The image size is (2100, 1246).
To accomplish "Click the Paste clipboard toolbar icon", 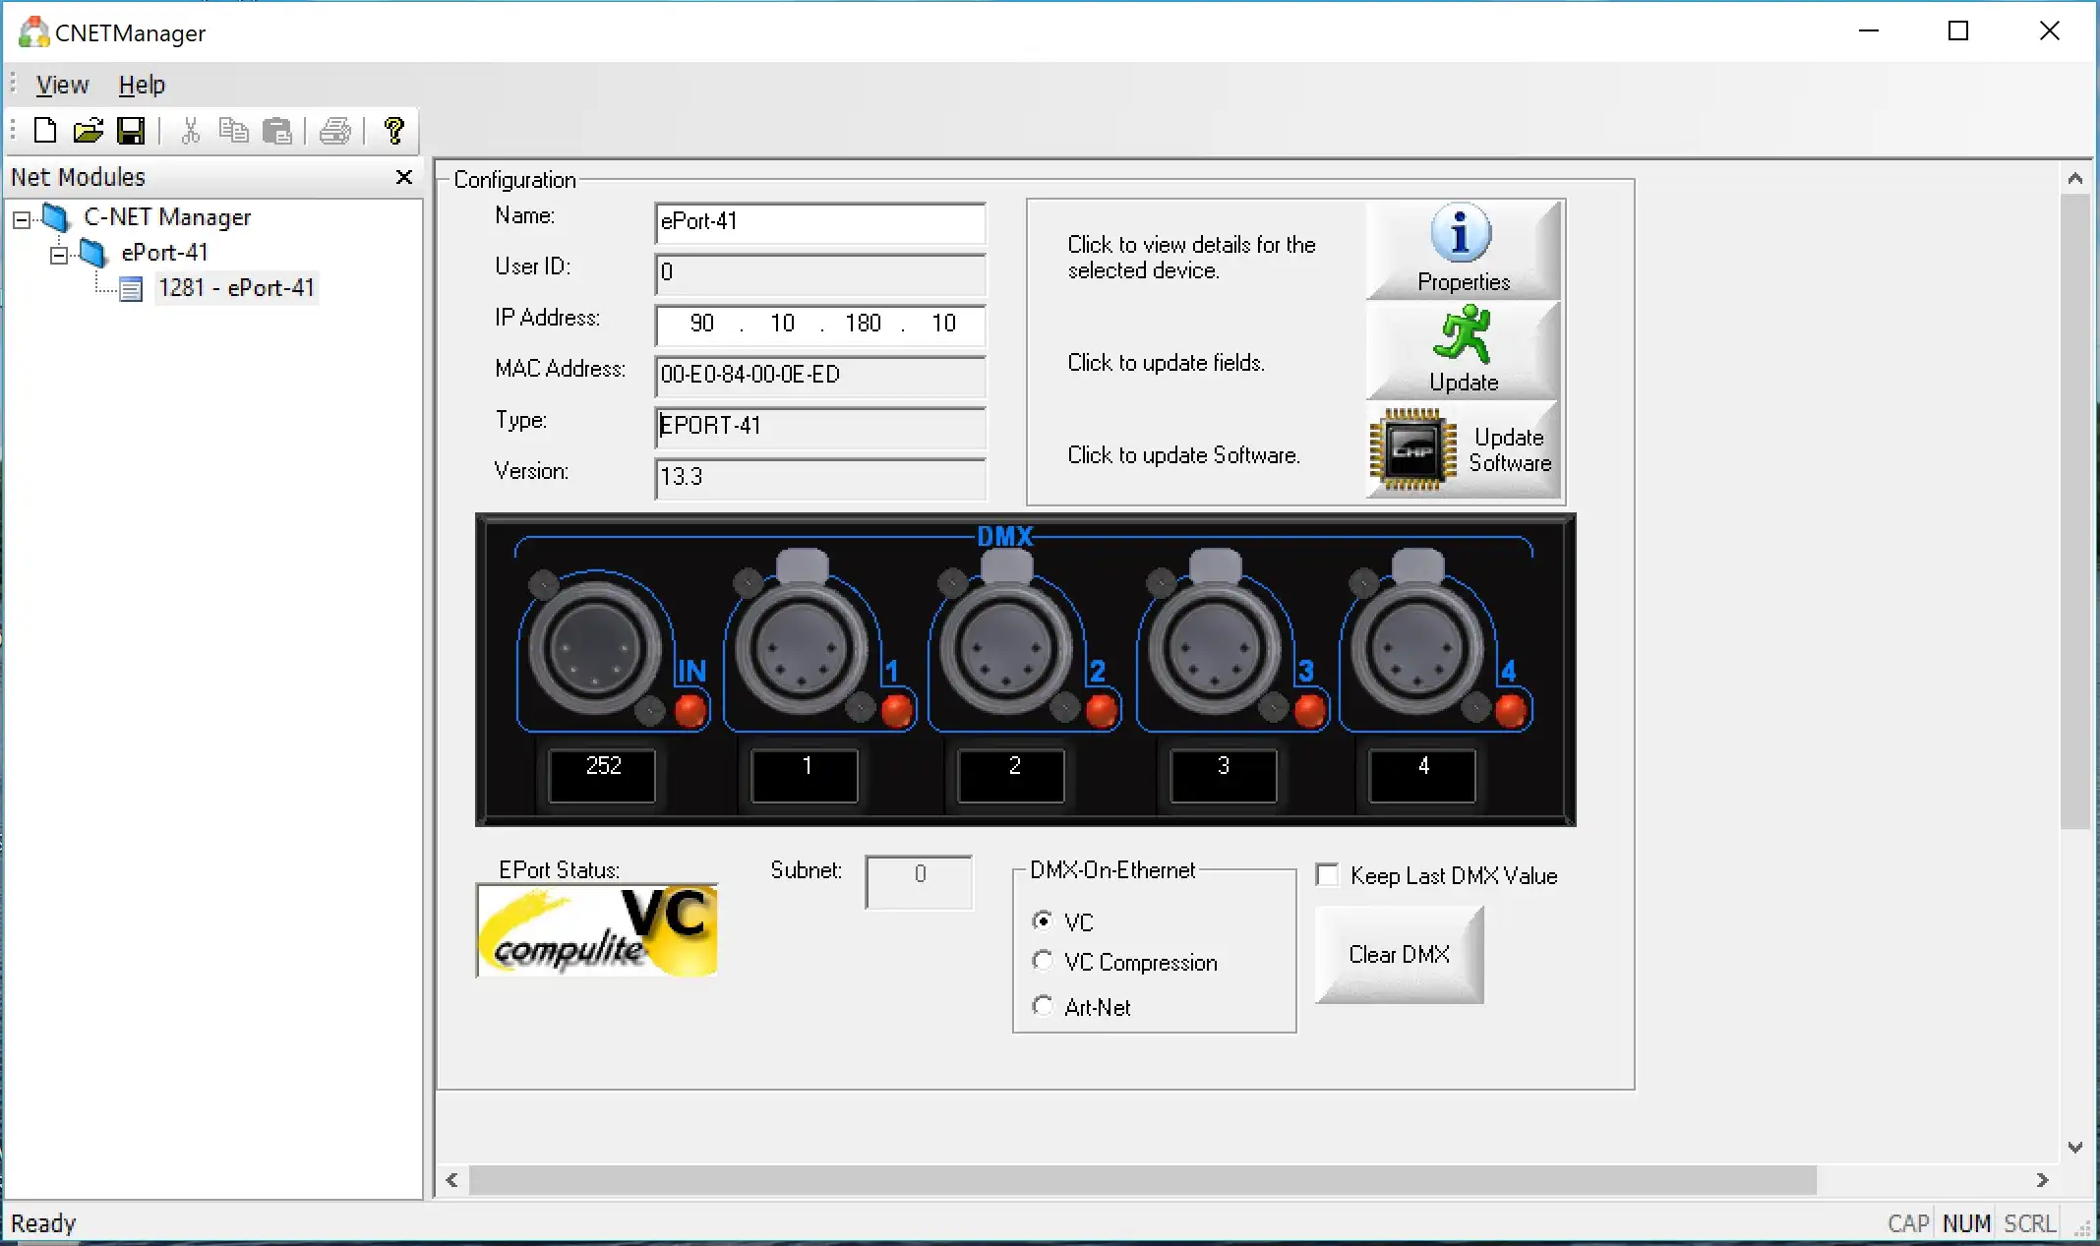I will pyautogui.click(x=278, y=131).
